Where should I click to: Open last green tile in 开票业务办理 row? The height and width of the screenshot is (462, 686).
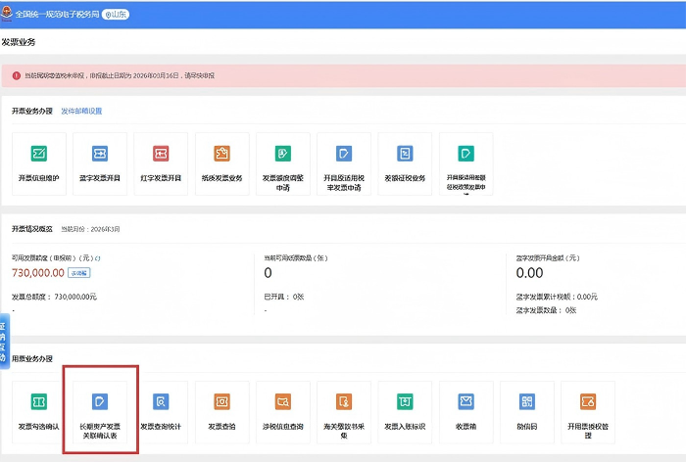(465, 163)
